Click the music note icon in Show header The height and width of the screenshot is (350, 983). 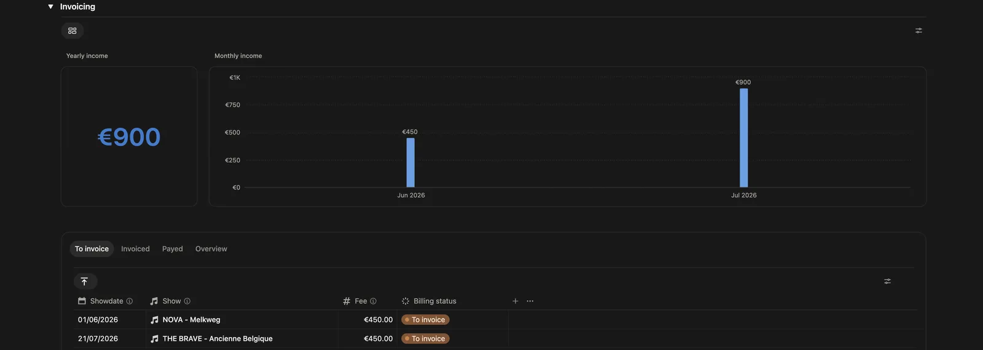coord(154,301)
